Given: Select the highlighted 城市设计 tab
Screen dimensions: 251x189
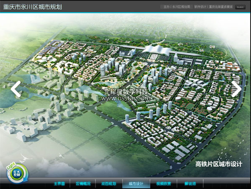Looking at the screenshot, I should pyautogui.click(x=136, y=184).
